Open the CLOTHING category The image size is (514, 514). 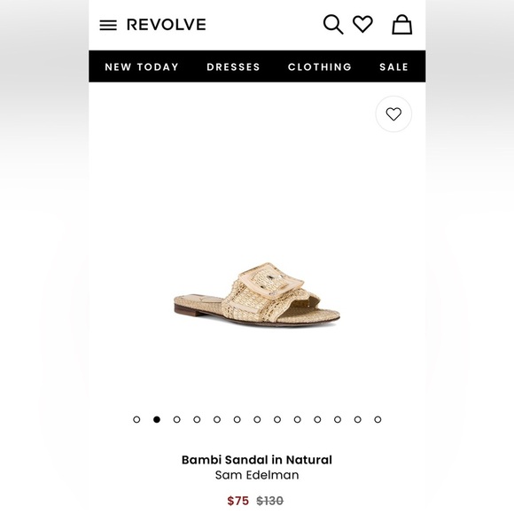[320, 66]
